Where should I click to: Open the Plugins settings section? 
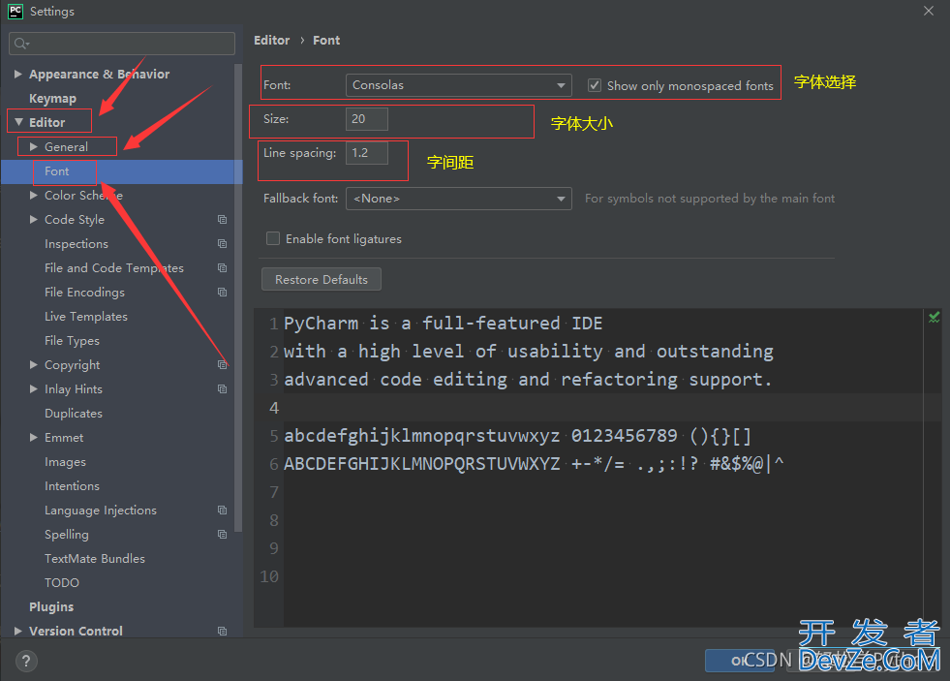(51, 607)
